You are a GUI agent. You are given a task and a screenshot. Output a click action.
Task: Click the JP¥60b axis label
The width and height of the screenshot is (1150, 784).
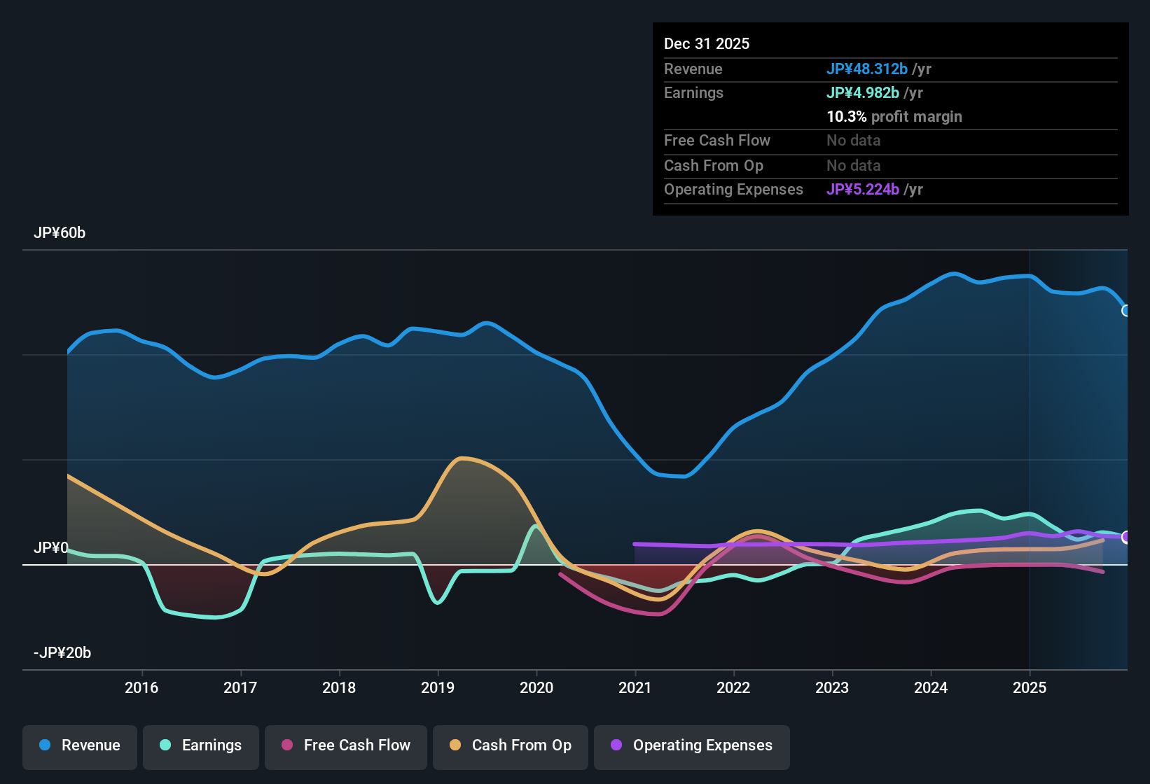(60, 233)
